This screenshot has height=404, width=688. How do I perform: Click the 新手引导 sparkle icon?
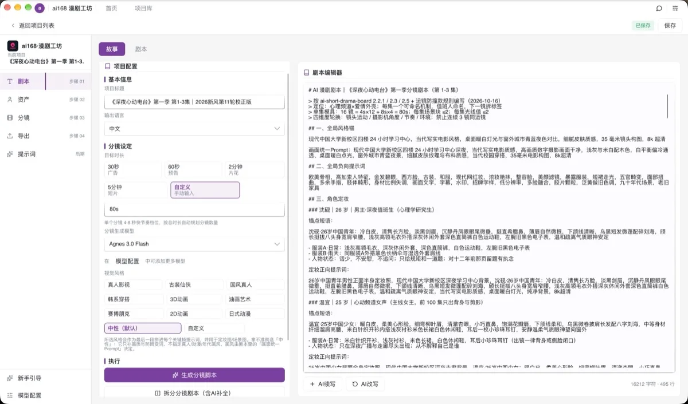point(10,378)
